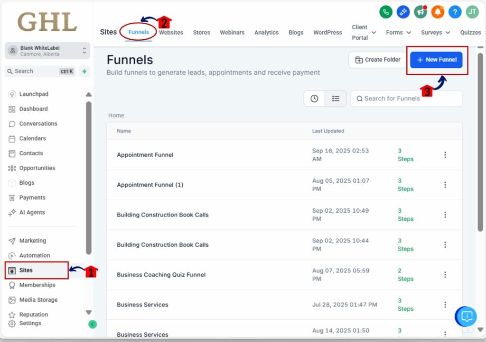This screenshot has height=342, width=486.
Task: Click inside the Search for Funnels field
Action: coord(406,99)
